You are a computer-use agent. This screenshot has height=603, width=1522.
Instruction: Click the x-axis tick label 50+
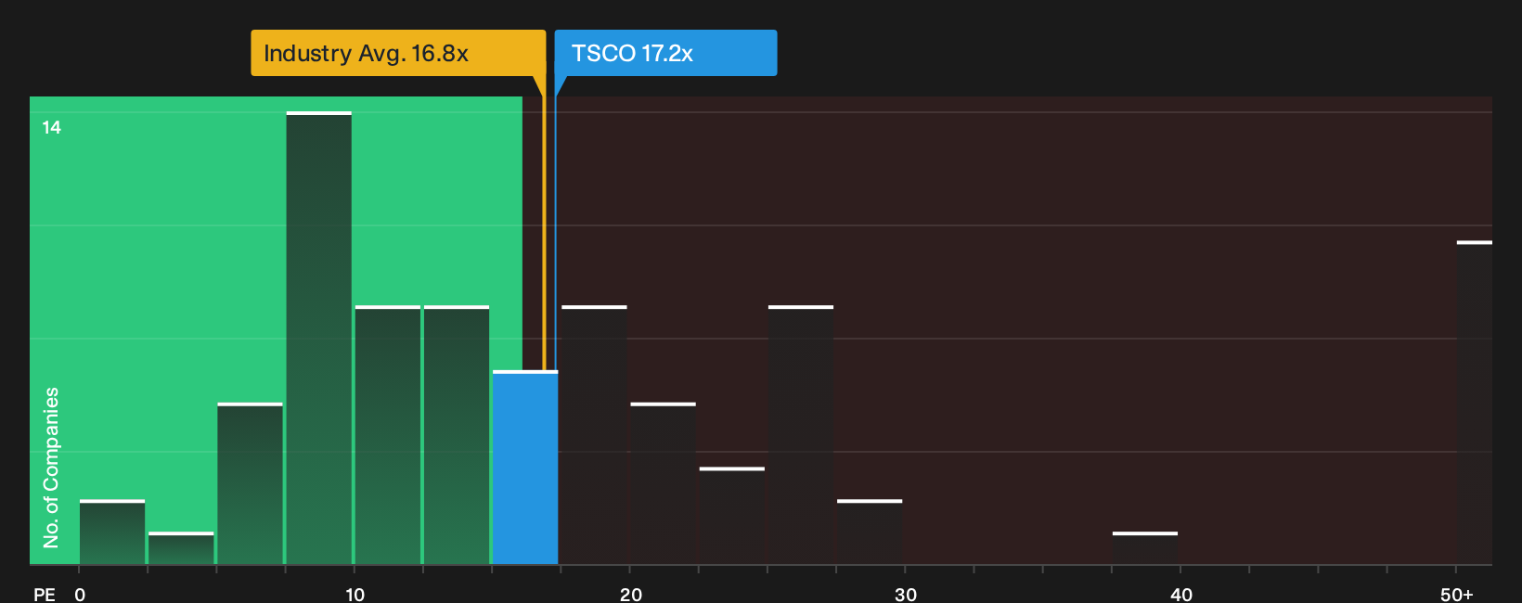pos(1457,595)
